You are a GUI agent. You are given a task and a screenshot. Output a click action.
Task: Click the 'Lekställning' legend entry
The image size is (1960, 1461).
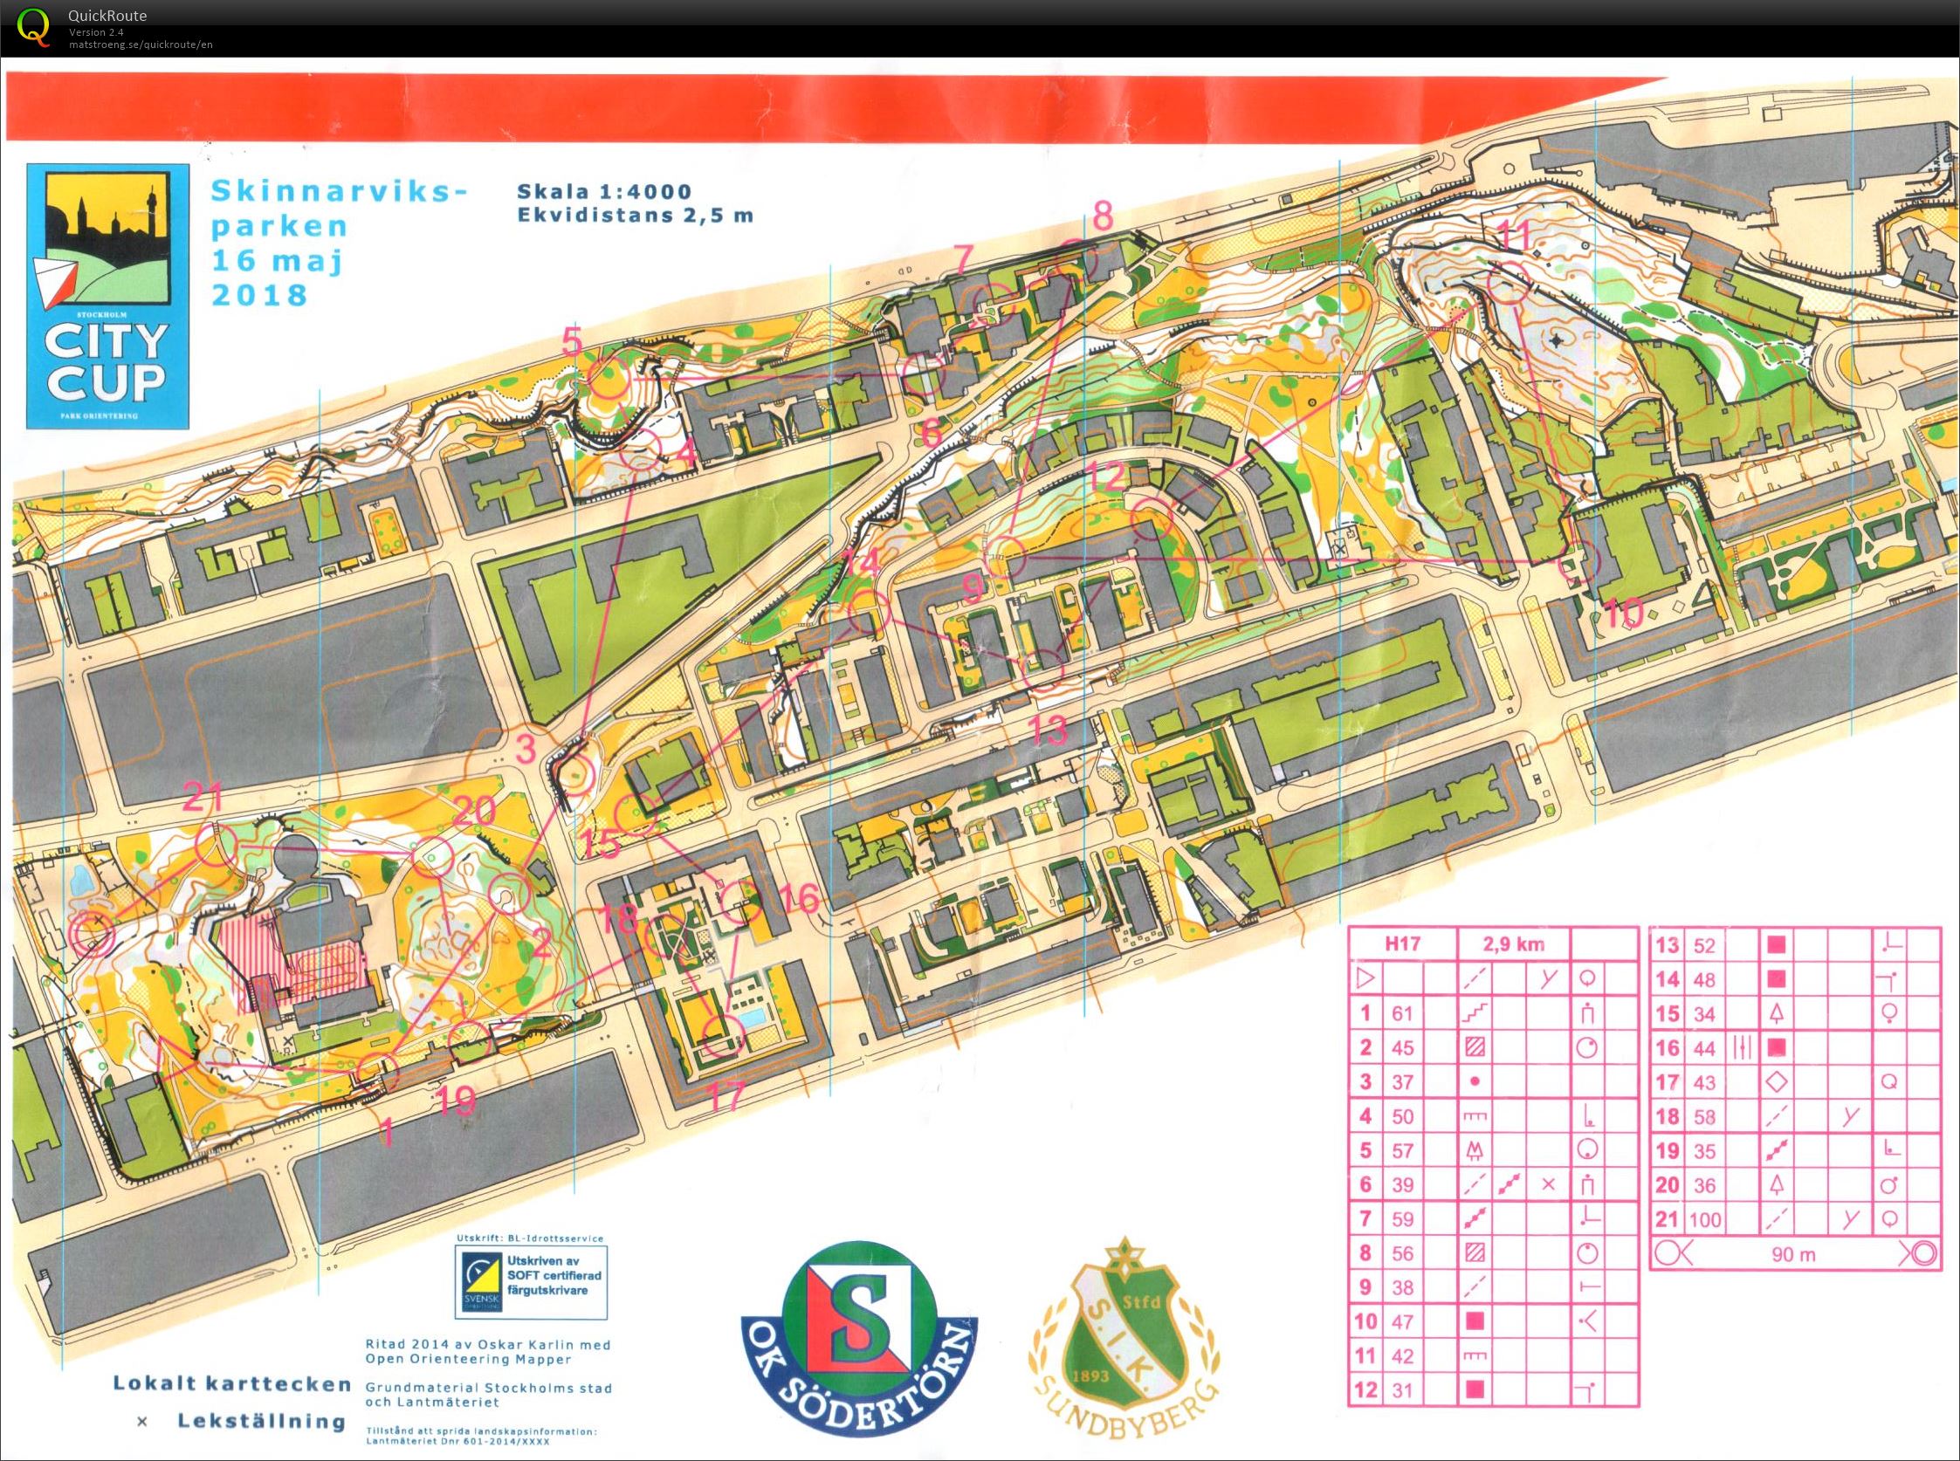click(x=261, y=1421)
